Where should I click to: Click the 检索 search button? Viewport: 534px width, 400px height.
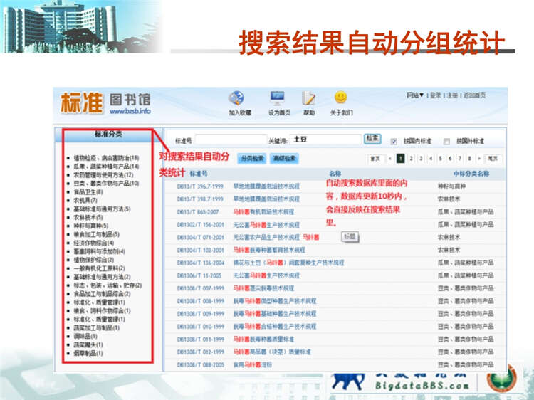pos(372,139)
